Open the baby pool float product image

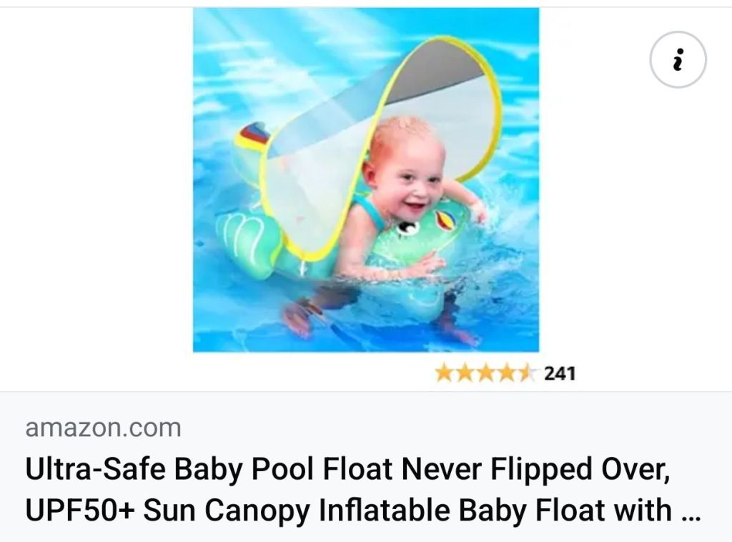366,179
